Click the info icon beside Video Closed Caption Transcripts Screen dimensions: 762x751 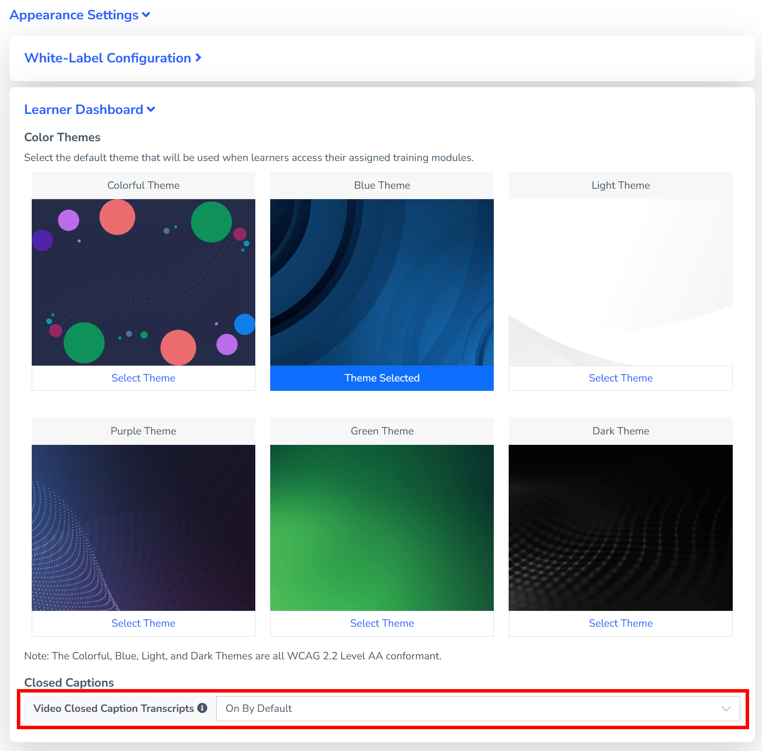(x=202, y=708)
